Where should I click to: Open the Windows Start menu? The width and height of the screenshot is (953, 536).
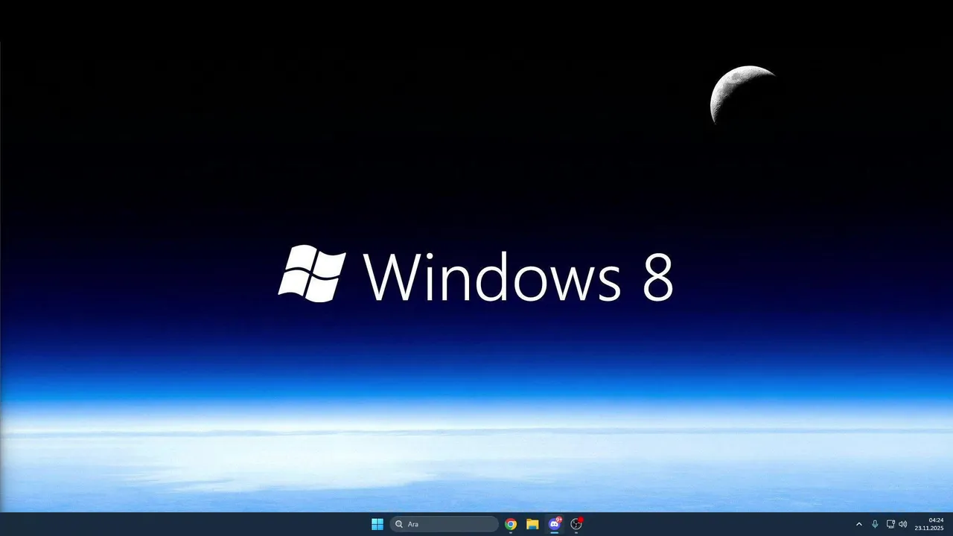click(377, 524)
